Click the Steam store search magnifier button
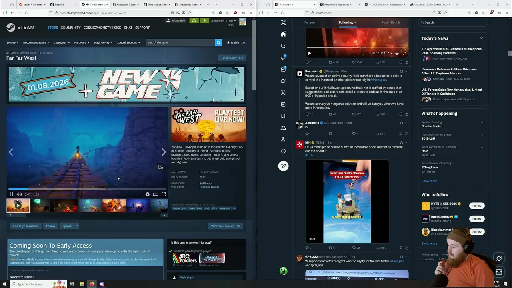The width and height of the screenshot is (512, 288). pyautogui.click(x=218, y=42)
